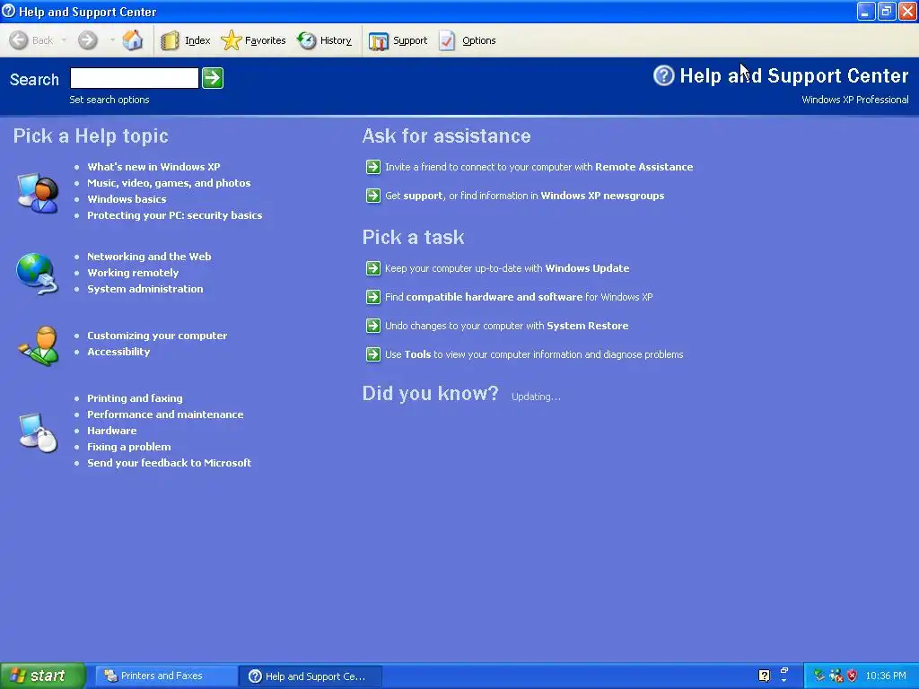Open Keep your computer up-to-date with Windows Update

(507, 268)
